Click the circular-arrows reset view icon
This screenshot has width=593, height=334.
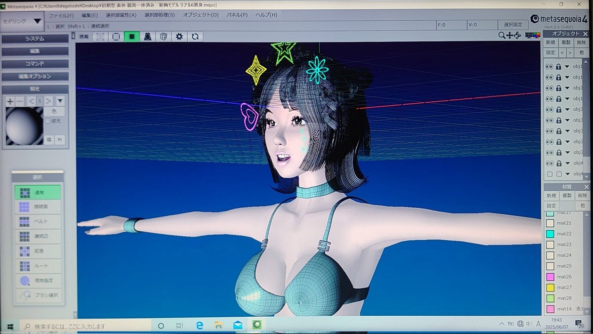[x=195, y=37]
